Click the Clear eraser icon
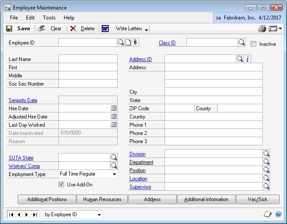 point(41,29)
